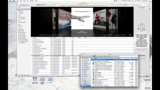Screen dimensions: 160x90
Task: Select the Music Videos playlist
Action: point(22,34)
